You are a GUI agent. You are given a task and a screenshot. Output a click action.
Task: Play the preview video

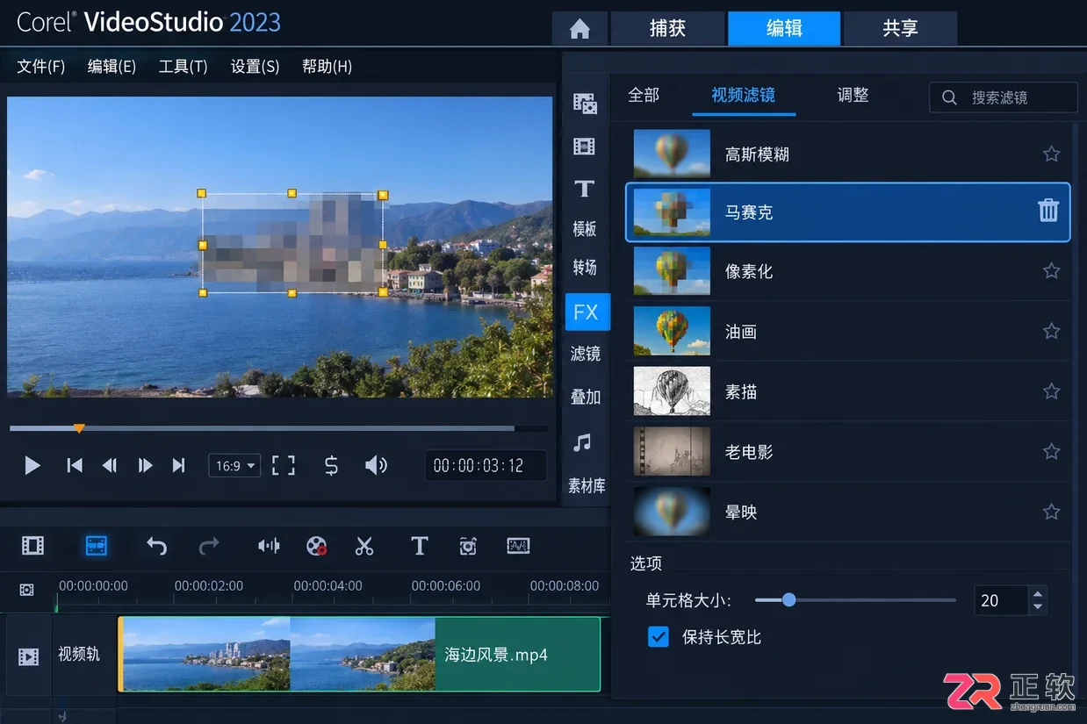(32, 466)
